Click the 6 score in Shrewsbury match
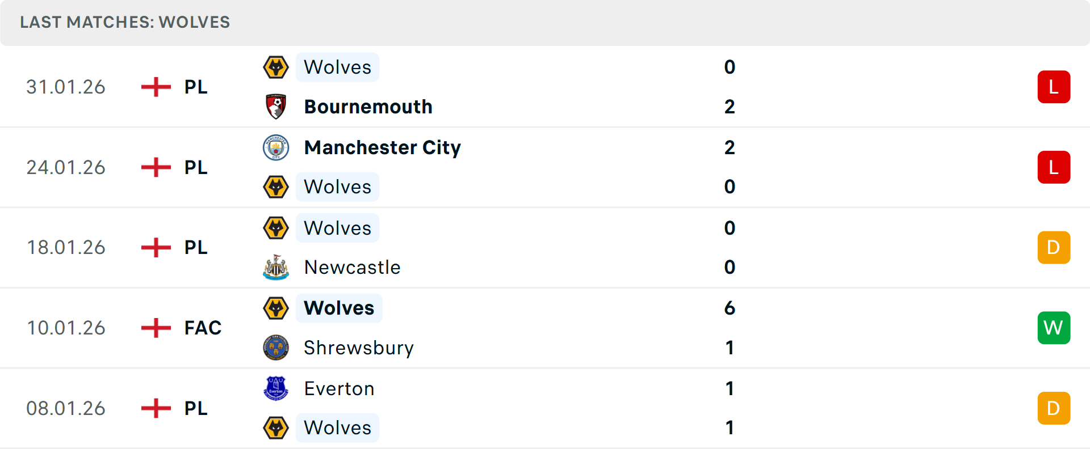The image size is (1090, 449). click(730, 308)
